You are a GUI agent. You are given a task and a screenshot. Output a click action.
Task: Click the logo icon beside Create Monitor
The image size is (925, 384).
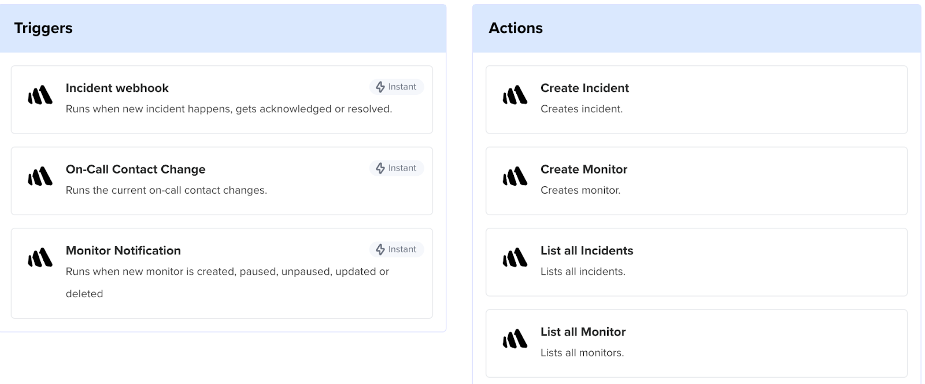(515, 177)
